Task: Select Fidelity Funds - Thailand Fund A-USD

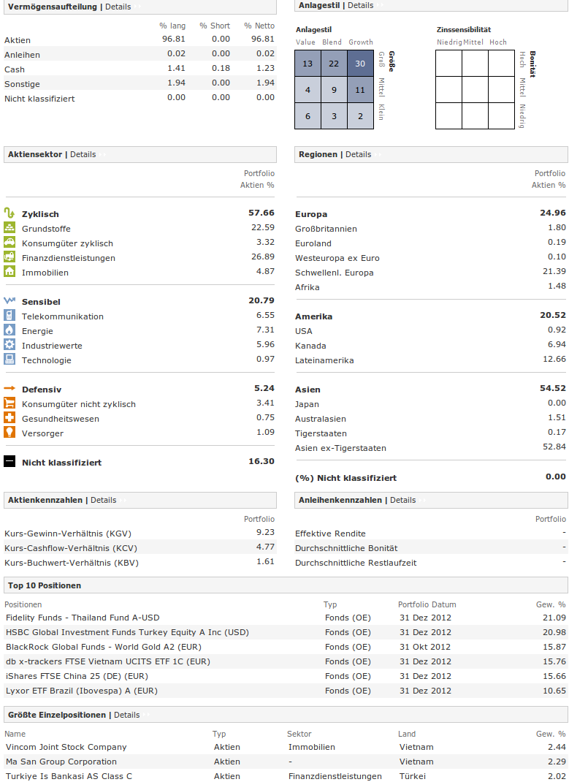Action: pos(83,618)
